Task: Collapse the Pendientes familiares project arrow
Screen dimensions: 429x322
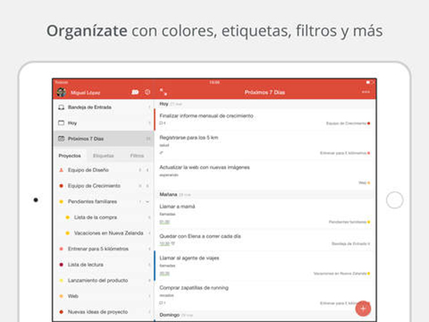Action: pyautogui.click(x=148, y=201)
